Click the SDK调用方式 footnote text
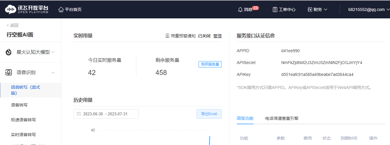The height and width of the screenshot is (145, 390). click(x=304, y=87)
